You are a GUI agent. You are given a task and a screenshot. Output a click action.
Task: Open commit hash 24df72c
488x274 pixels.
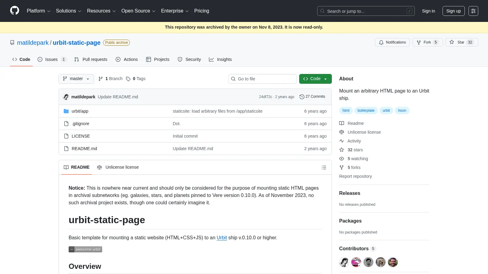265,97
